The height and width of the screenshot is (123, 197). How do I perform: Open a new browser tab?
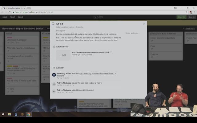[x=29, y=8]
